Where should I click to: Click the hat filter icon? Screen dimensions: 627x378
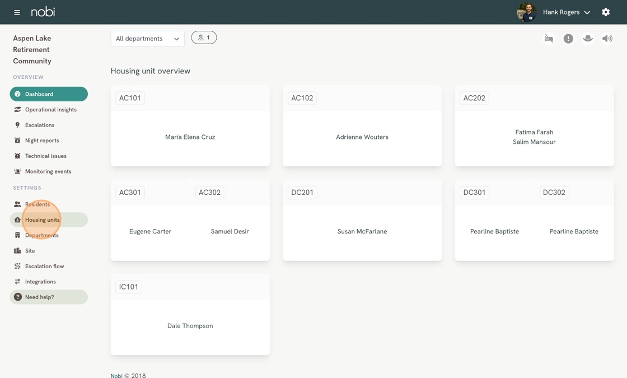[x=588, y=39]
